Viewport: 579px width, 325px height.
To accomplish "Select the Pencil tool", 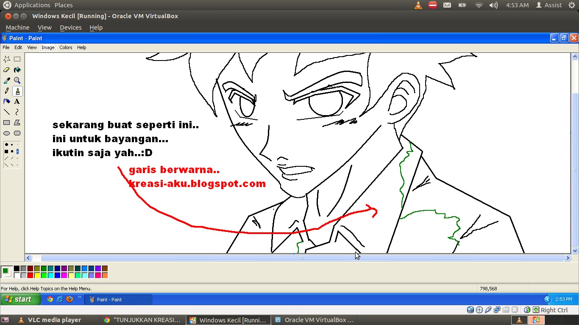I will pos(7,91).
